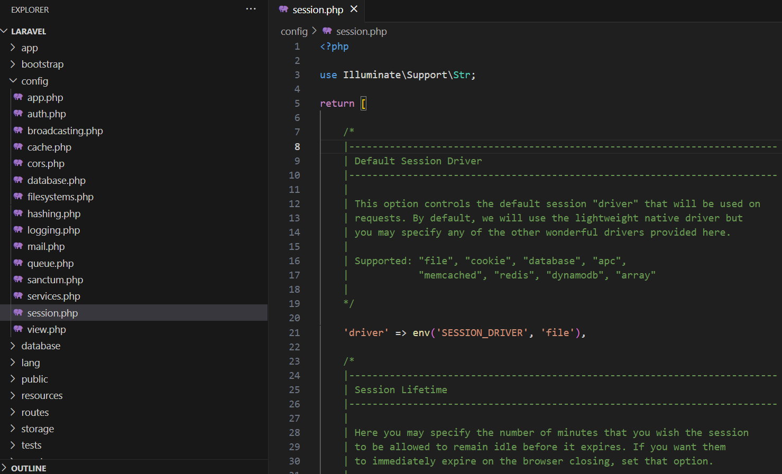Screen dimensions: 782x474
Task: Open view.php in the file tree
Action: (x=47, y=329)
